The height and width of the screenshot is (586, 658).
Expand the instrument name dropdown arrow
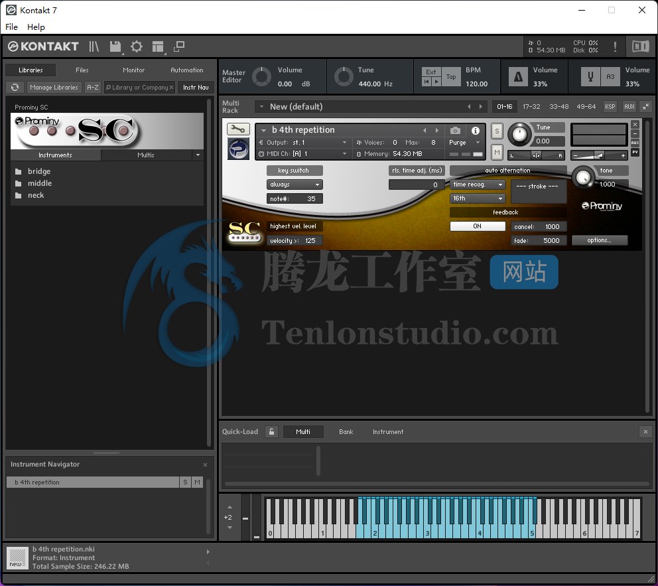263,131
